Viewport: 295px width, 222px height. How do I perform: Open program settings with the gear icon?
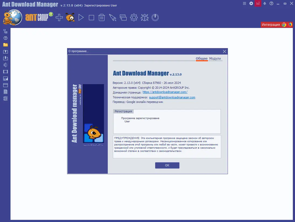click(134, 17)
